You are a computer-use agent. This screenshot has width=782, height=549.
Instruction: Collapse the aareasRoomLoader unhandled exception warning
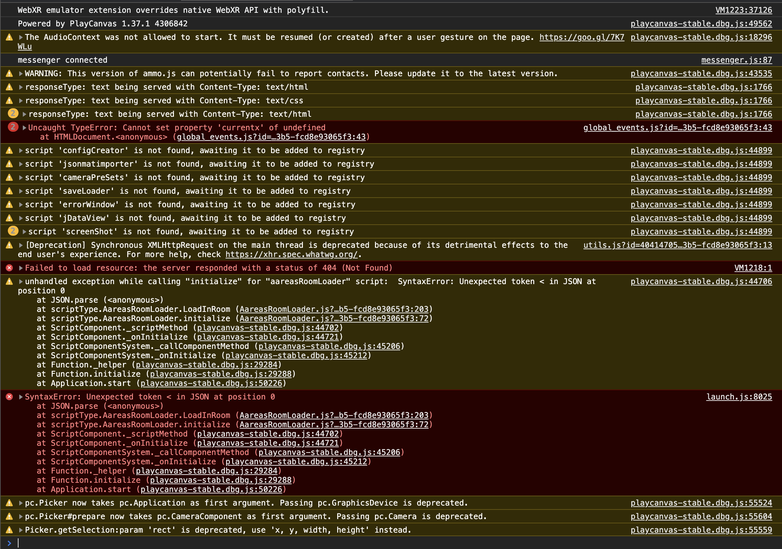click(x=21, y=282)
